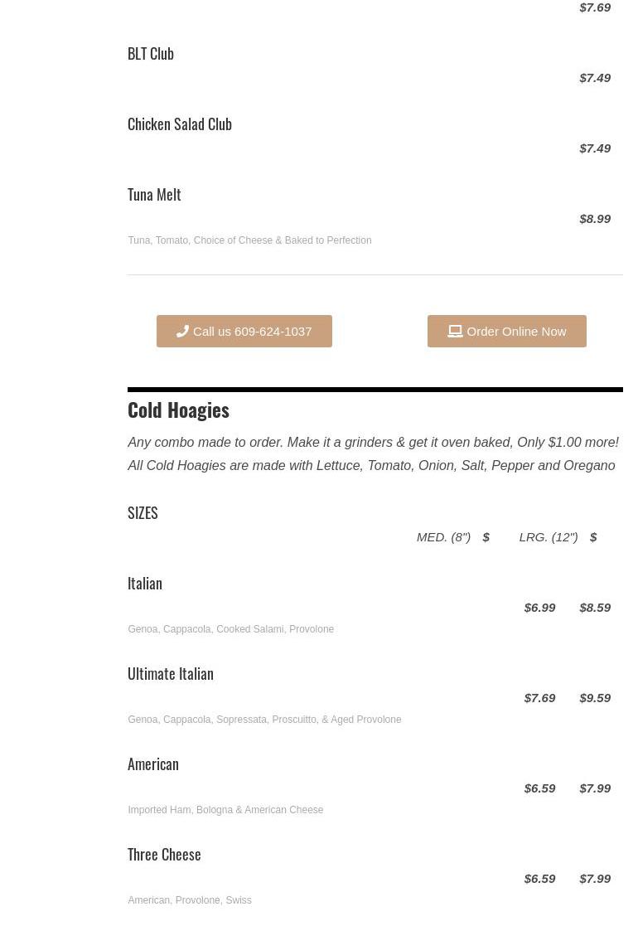
Task: Select the Three Cheese hoagie title
Action: [164, 855]
